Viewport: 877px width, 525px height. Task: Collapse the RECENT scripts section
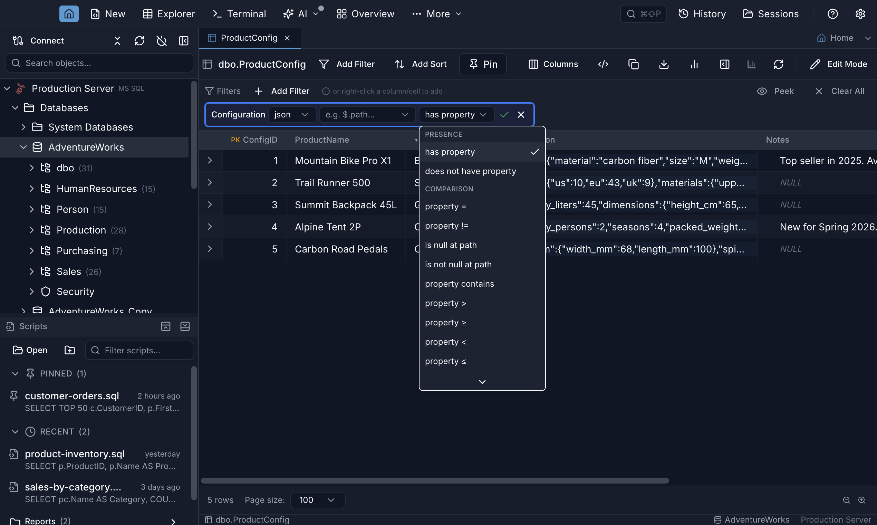click(15, 432)
